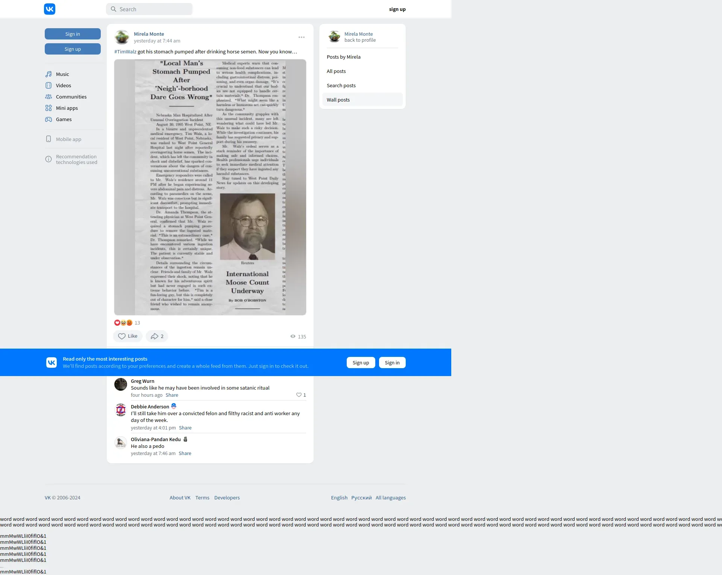Open the newspaper clipping image
722x575 pixels.
point(210,187)
